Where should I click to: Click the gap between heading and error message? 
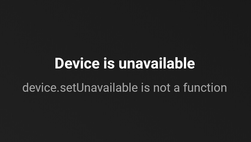[x=125, y=76]
